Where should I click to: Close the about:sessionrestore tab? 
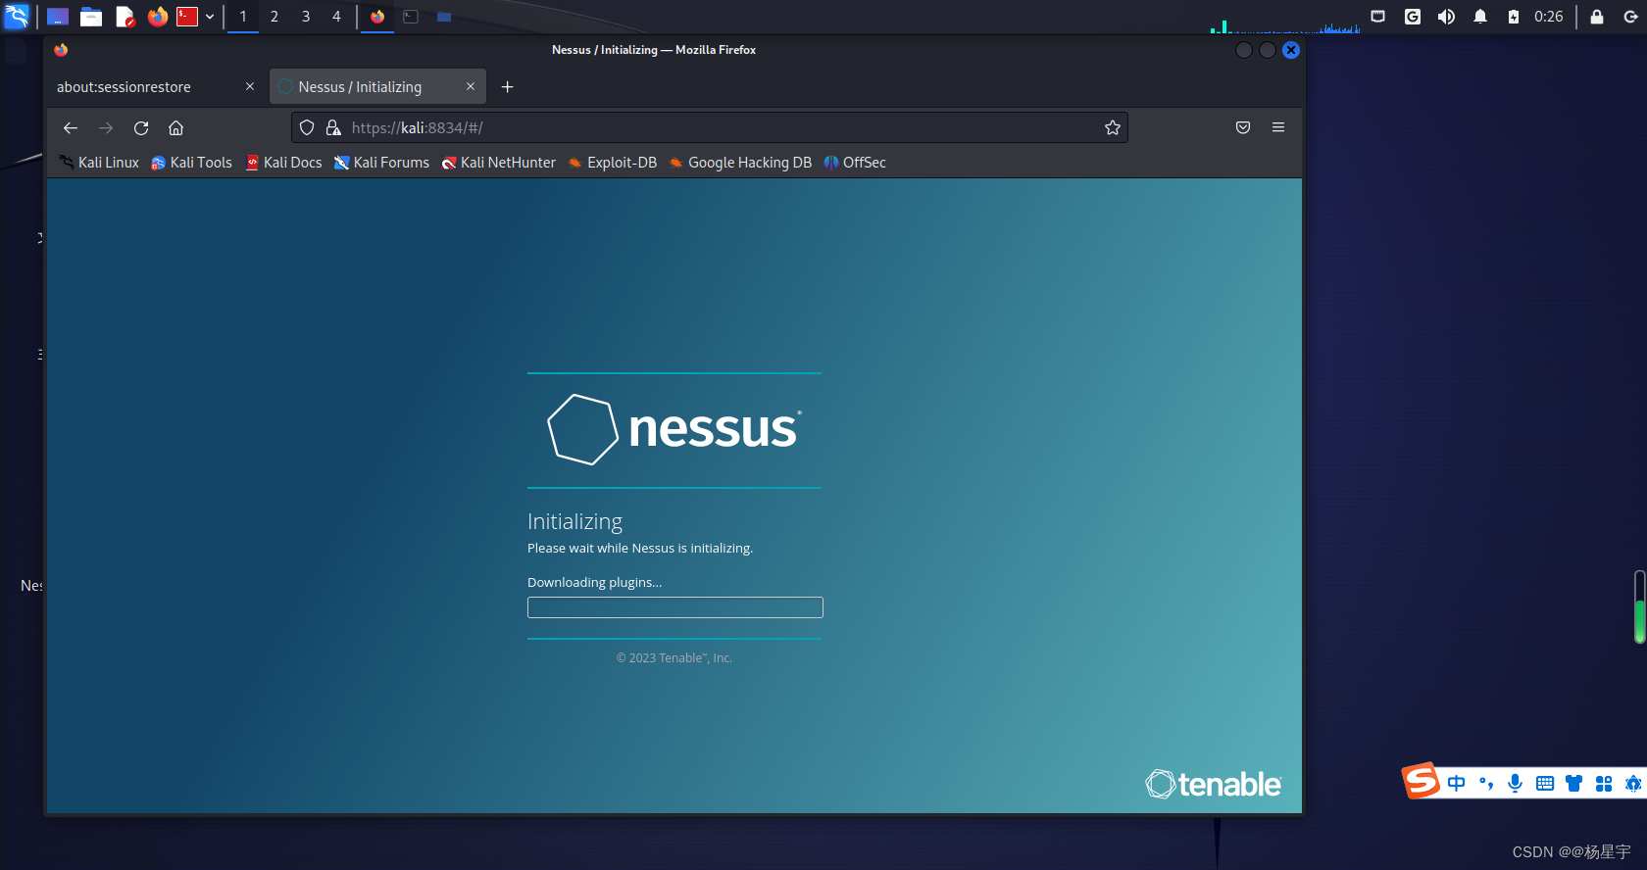pos(250,87)
